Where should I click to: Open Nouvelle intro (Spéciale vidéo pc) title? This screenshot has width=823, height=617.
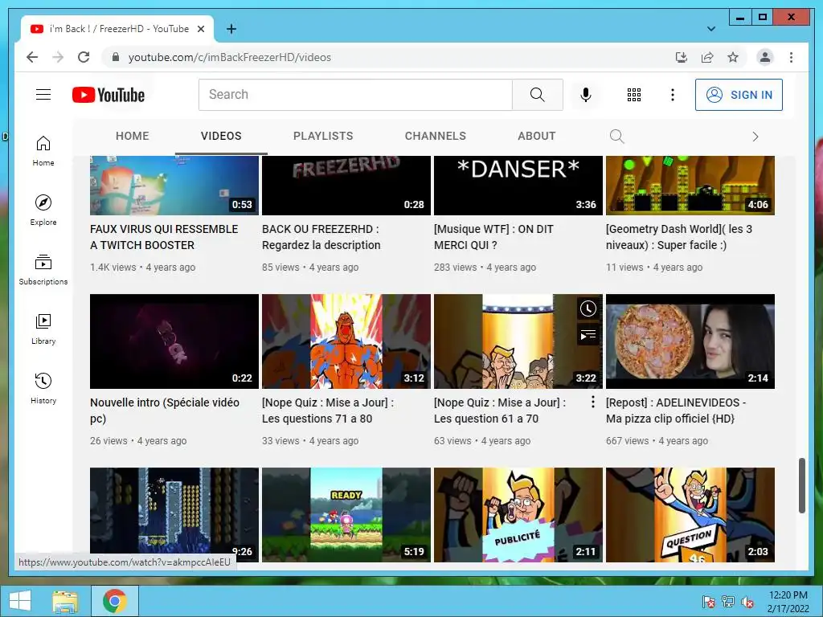click(x=165, y=411)
